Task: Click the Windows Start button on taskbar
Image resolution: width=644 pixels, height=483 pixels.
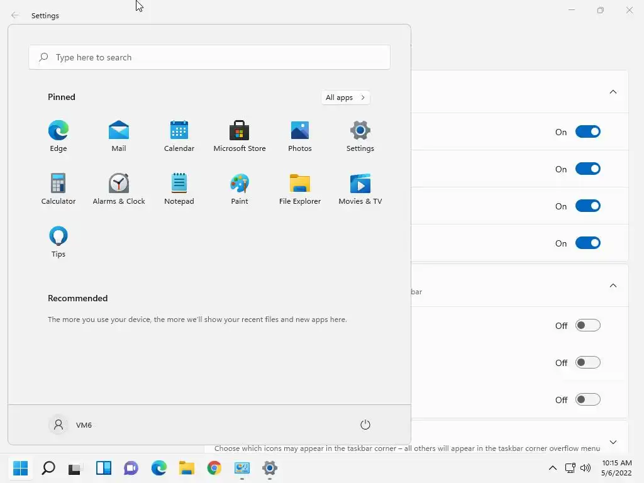Action: pos(21,468)
